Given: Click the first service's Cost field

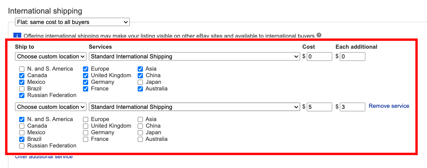Looking at the screenshot, I should [319, 56].
